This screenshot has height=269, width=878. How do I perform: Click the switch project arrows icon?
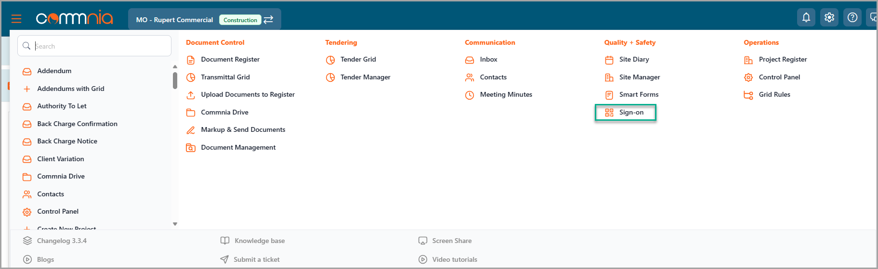pos(269,20)
